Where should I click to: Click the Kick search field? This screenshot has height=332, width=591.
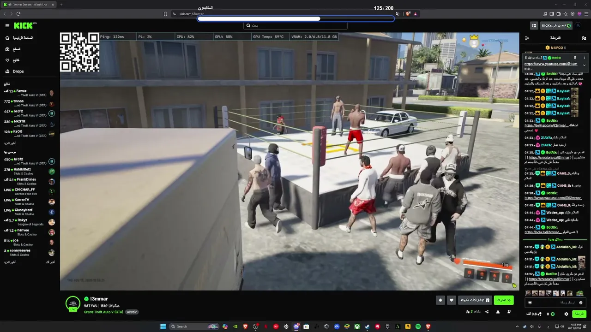click(x=295, y=26)
